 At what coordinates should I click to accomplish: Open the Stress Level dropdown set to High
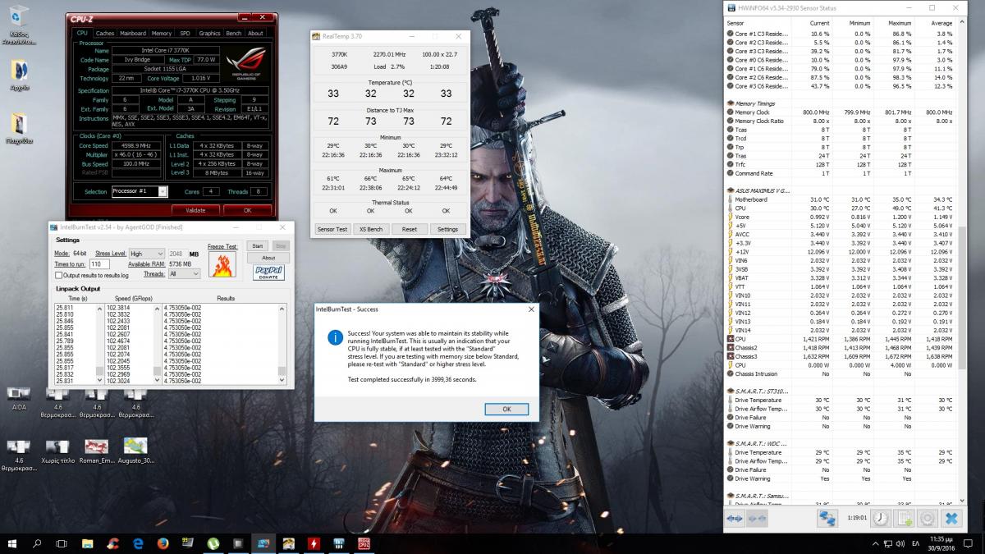(x=146, y=254)
